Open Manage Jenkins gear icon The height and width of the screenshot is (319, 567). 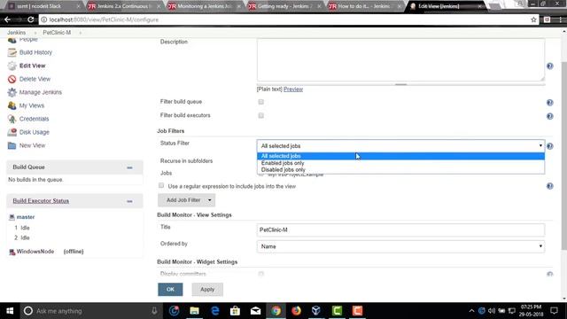[12, 92]
